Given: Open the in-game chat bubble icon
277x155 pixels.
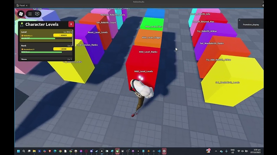Looking at the screenshot, I should click(x=37, y=14).
